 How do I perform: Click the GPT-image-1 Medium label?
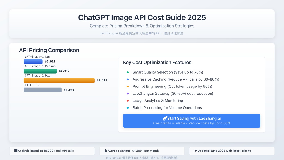coord(40,66)
